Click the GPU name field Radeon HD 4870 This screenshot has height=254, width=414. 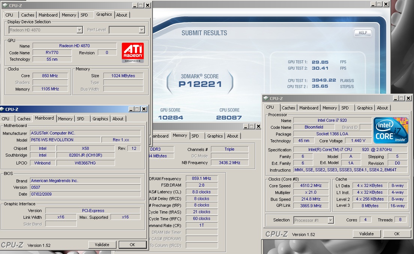[75, 46]
